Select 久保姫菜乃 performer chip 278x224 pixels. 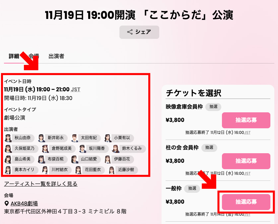[x=22, y=149]
